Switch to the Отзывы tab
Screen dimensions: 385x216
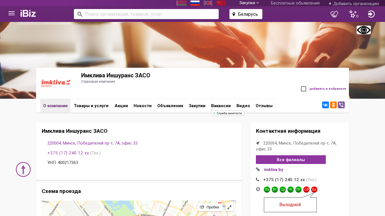tap(264, 106)
